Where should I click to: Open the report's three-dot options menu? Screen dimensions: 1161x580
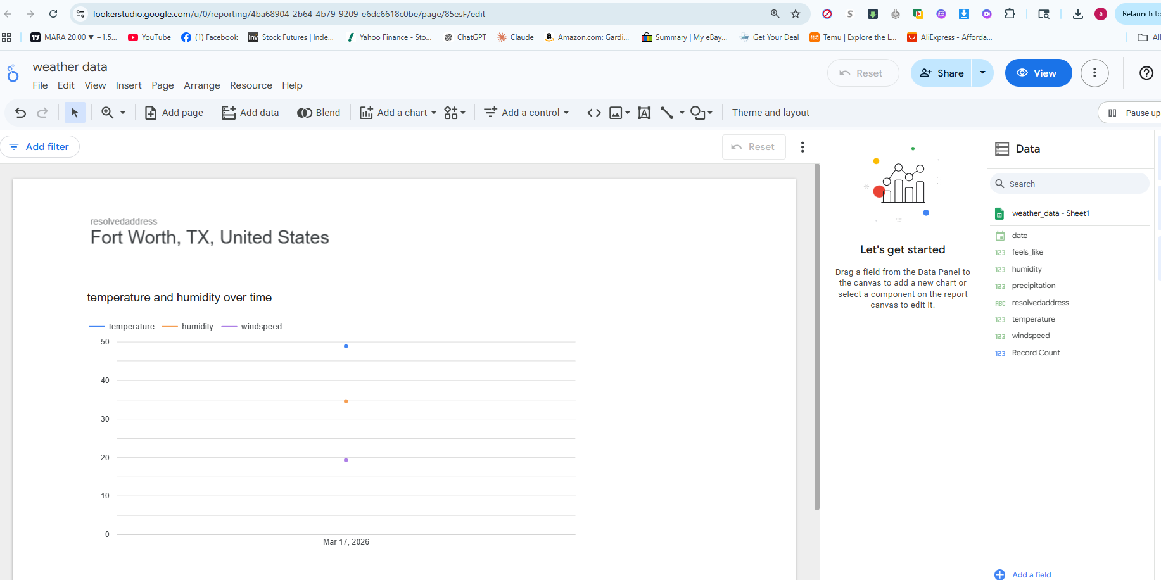[x=1094, y=73]
